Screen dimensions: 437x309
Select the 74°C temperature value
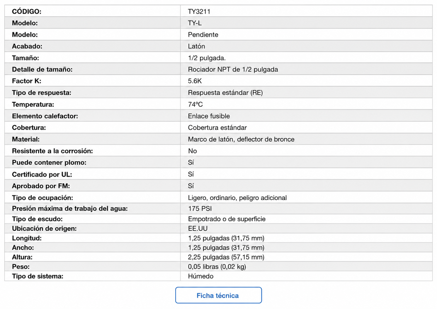195,104
